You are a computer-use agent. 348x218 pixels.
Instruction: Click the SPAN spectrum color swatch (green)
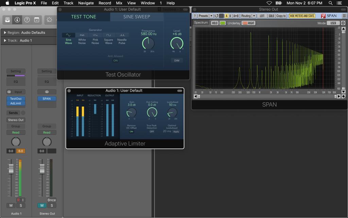coord(223,23)
